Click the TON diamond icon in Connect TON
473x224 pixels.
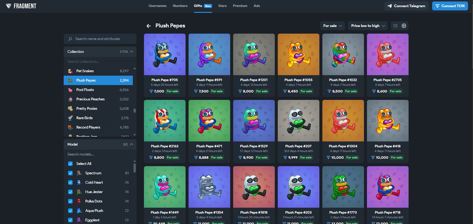point(437,6)
